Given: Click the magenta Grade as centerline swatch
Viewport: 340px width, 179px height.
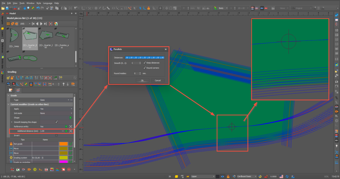Looking at the screenshot, I should [x=63, y=162].
